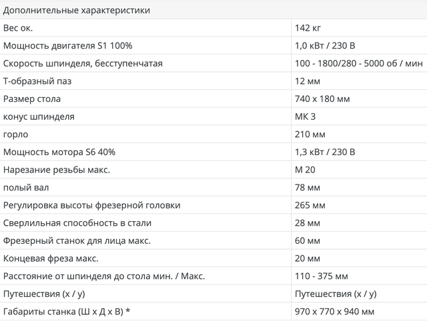427x321 pixels.
Task: Select Мощность двигателя S1 100% label
Action: (x=68, y=46)
